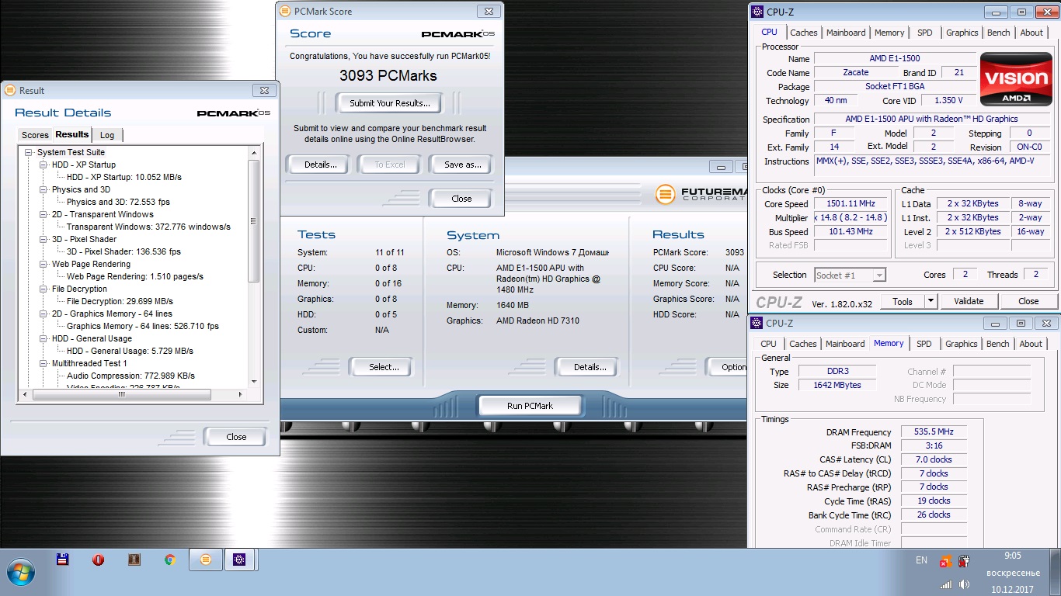Click Save as button in Score dialog
Screen dimensions: 1061x596
[463, 165]
